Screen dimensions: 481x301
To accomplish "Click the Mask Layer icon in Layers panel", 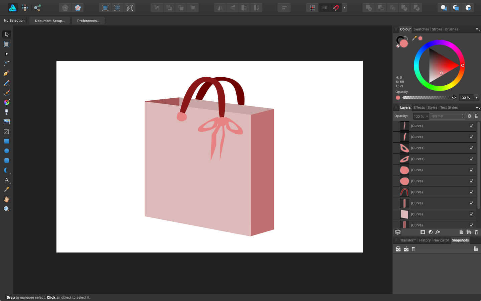I will click(x=423, y=232).
